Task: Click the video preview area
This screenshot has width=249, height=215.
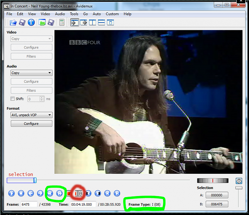Action: point(148,102)
